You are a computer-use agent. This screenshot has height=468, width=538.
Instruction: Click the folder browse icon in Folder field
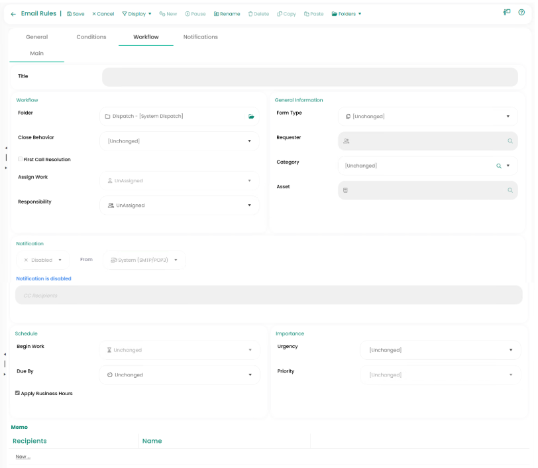click(251, 117)
